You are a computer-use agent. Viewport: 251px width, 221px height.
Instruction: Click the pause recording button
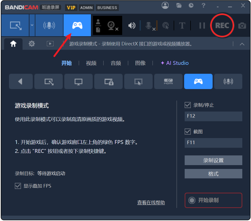(x=202, y=26)
